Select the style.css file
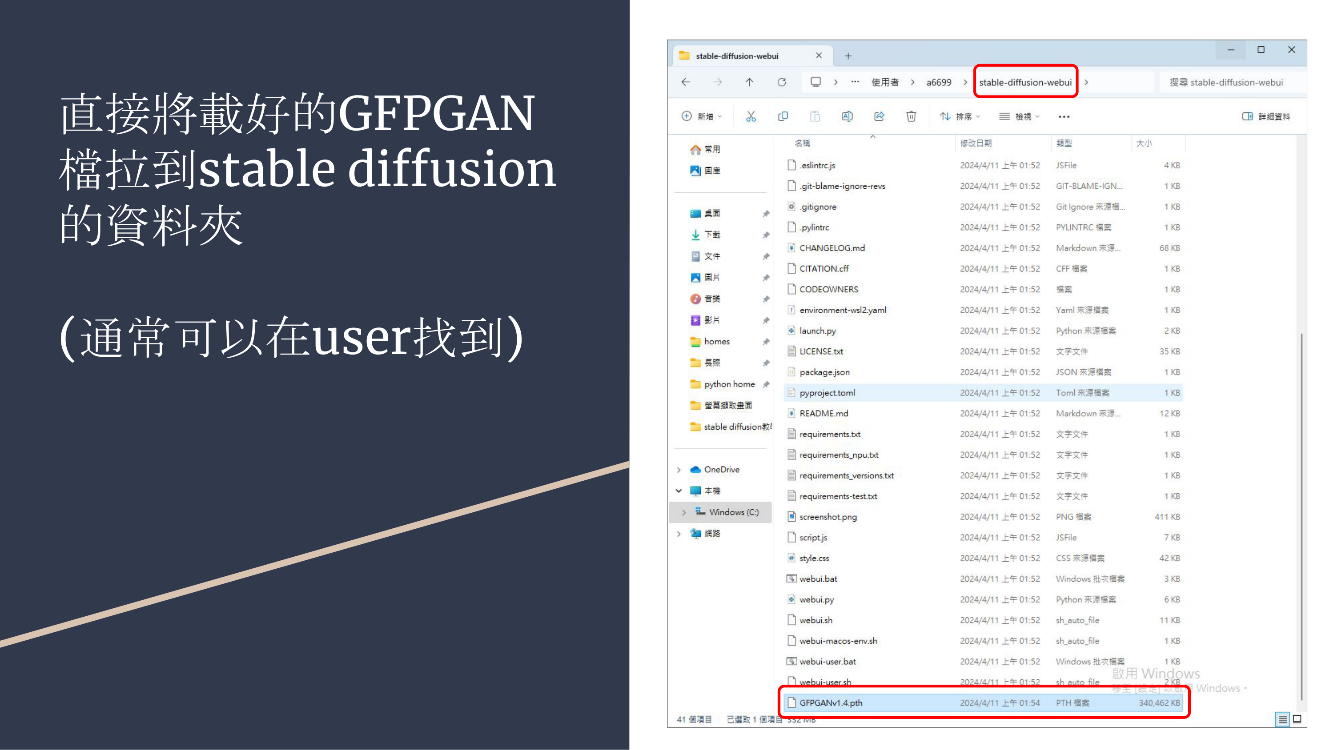This screenshot has height=750, width=1334. tap(983, 558)
